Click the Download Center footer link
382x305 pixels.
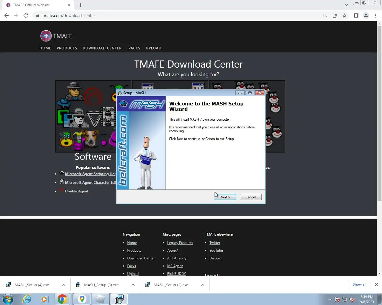(141, 258)
